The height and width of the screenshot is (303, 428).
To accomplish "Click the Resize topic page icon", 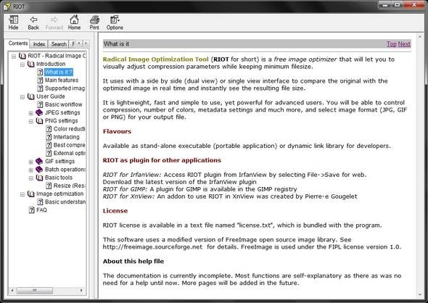I will pos(49,186).
